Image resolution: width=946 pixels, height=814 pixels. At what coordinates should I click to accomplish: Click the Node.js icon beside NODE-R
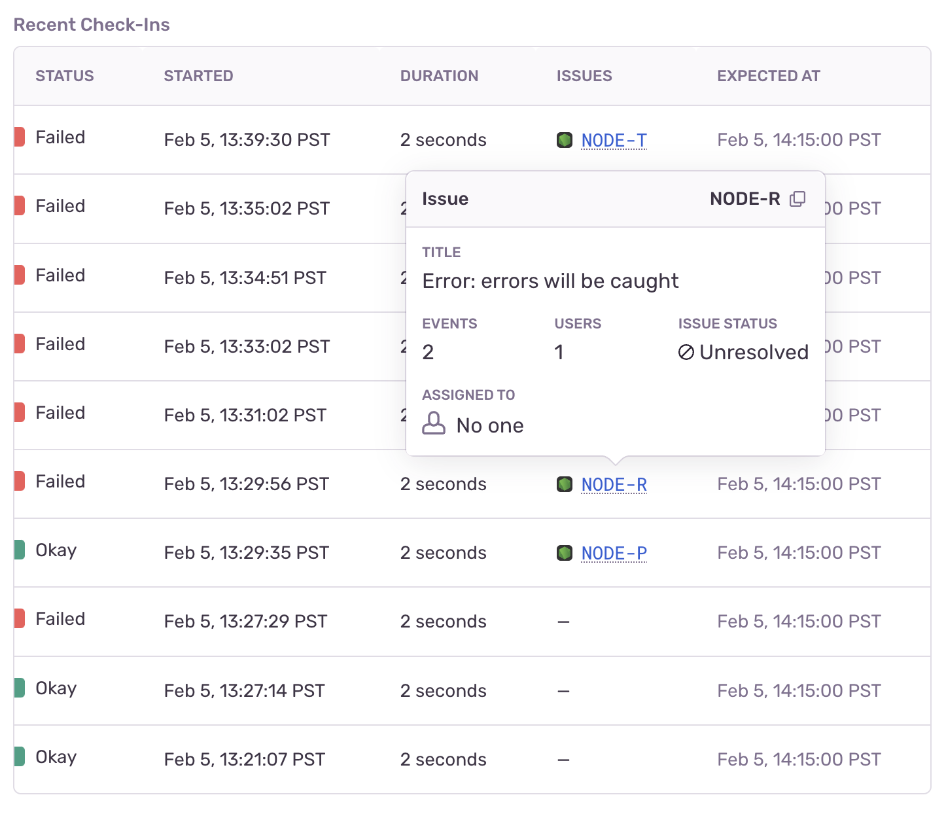tap(565, 484)
